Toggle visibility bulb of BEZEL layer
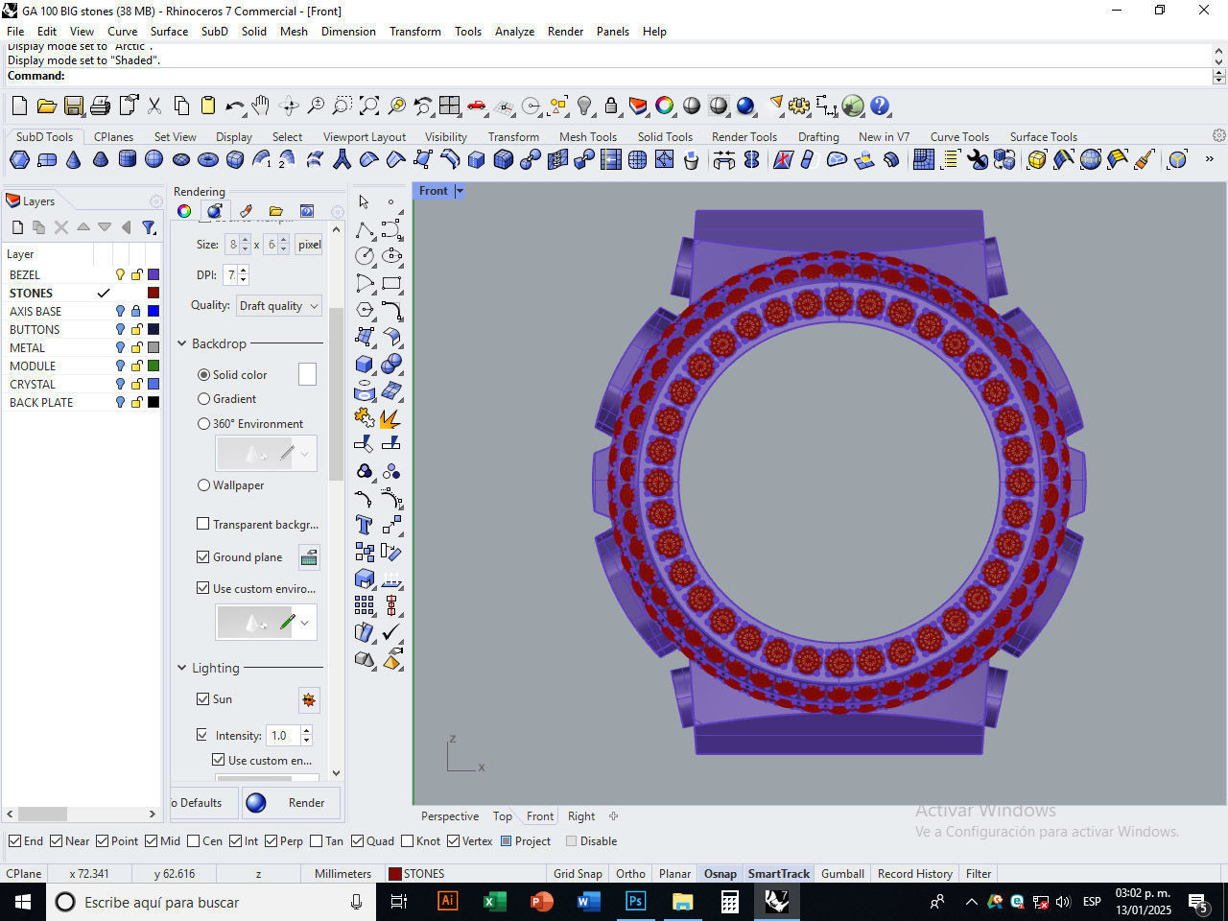The image size is (1228, 921). click(x=120, y=274)
